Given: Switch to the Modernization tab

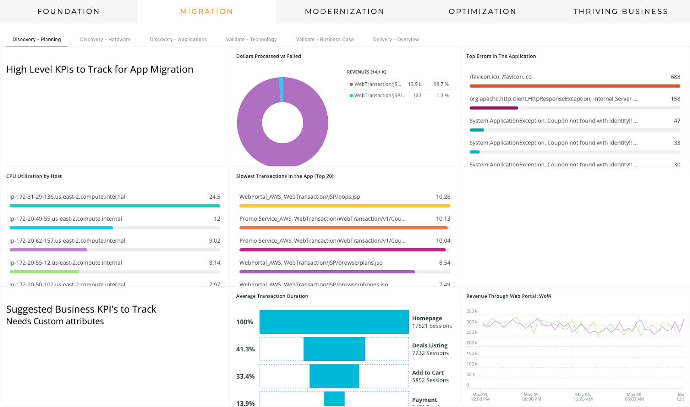Looking at the screenshot, I should (345, 12).
